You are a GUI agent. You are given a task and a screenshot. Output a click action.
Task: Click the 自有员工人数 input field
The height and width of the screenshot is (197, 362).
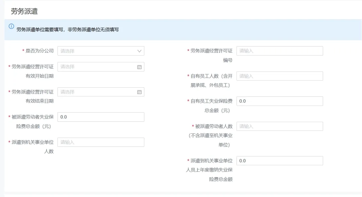coord(280,76)
